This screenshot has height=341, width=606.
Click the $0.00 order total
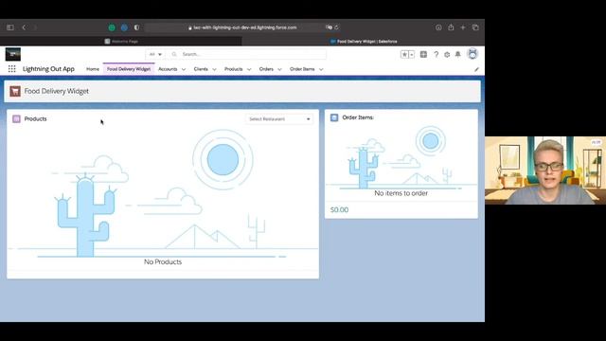339,210
